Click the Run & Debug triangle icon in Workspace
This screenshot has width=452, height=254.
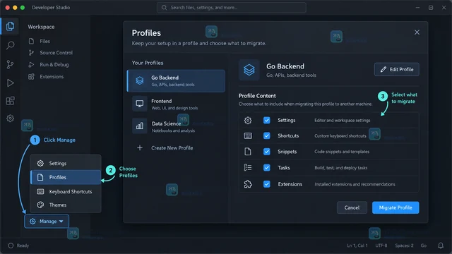click(x=31, y=64)
